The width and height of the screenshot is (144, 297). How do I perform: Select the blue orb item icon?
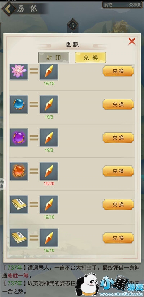[19, 104]
